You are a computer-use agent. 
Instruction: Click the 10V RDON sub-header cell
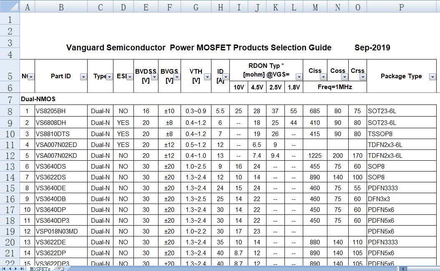tap(239, 87)
